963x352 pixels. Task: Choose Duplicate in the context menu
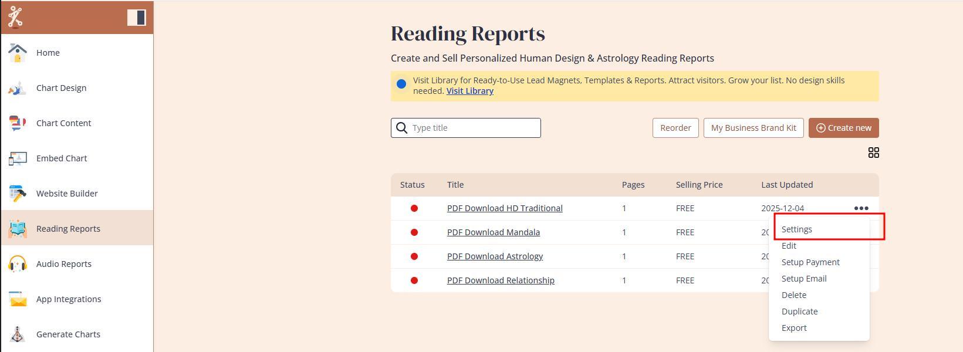coord(799,312)
